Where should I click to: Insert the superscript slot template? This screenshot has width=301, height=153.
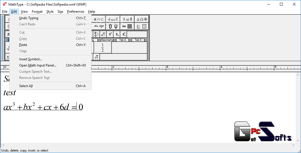(110, 34)
